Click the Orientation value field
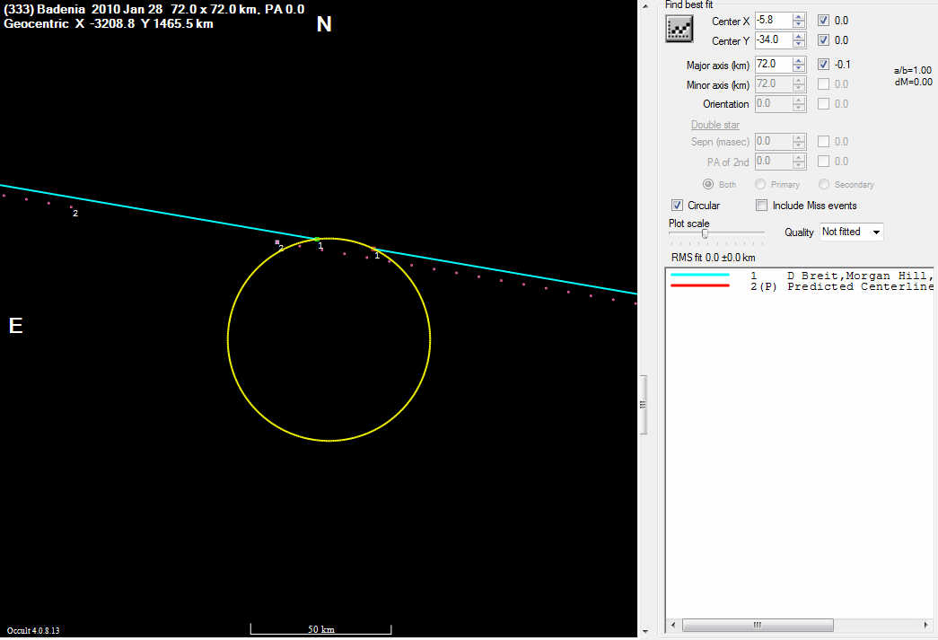938x640 pixels. (774, 103)
